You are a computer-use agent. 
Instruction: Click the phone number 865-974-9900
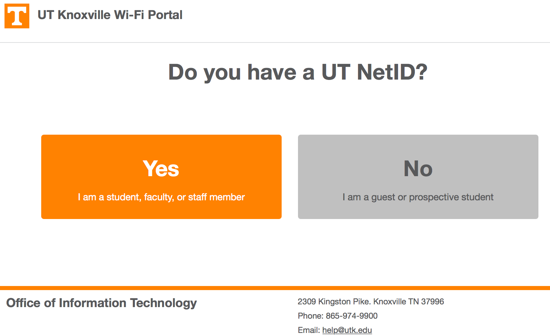coord(351,316)
